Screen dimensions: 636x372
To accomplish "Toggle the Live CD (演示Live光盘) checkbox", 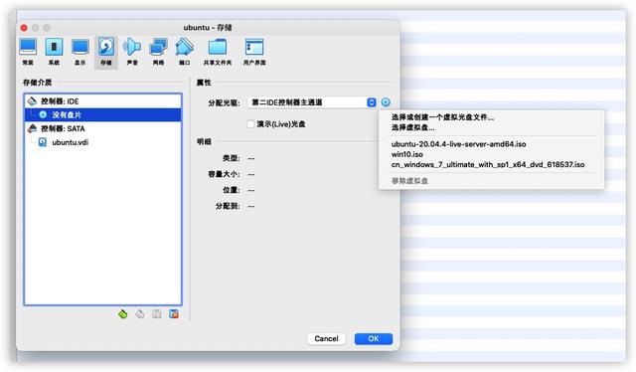I will (250, 124).
